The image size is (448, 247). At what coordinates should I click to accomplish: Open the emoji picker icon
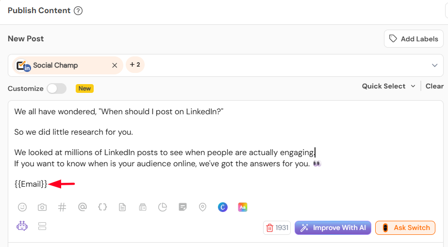pos(22,207)
